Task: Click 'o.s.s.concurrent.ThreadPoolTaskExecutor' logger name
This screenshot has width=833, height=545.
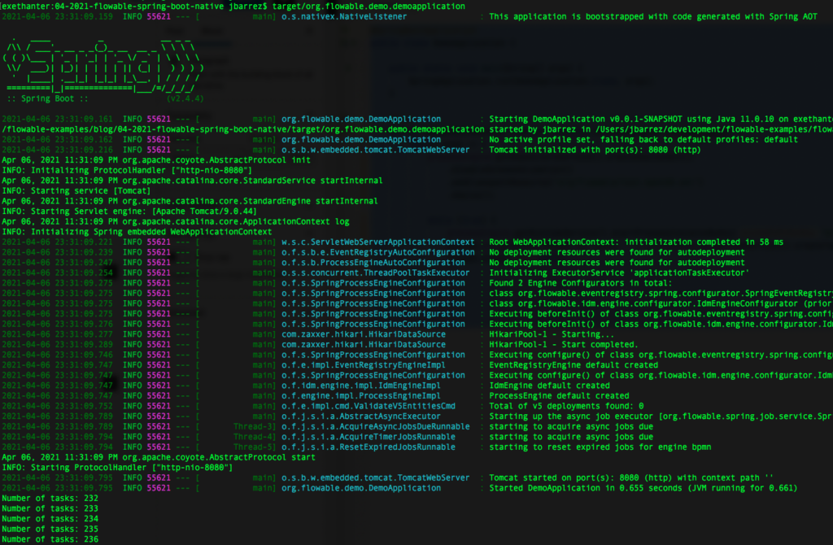Action: click(x=376, y=273)
